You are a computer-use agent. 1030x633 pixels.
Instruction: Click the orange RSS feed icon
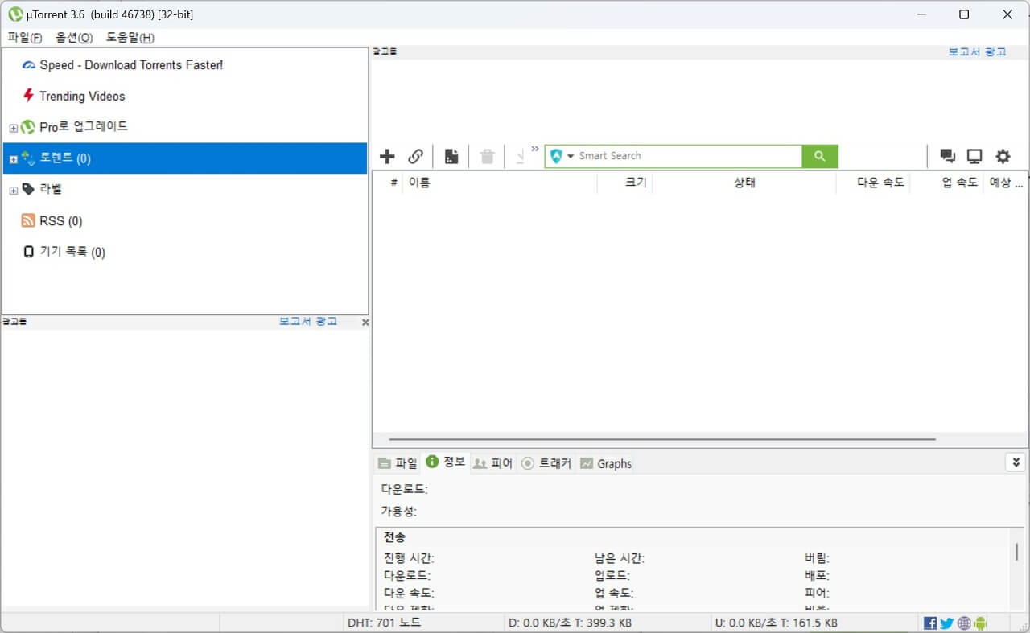28,220
